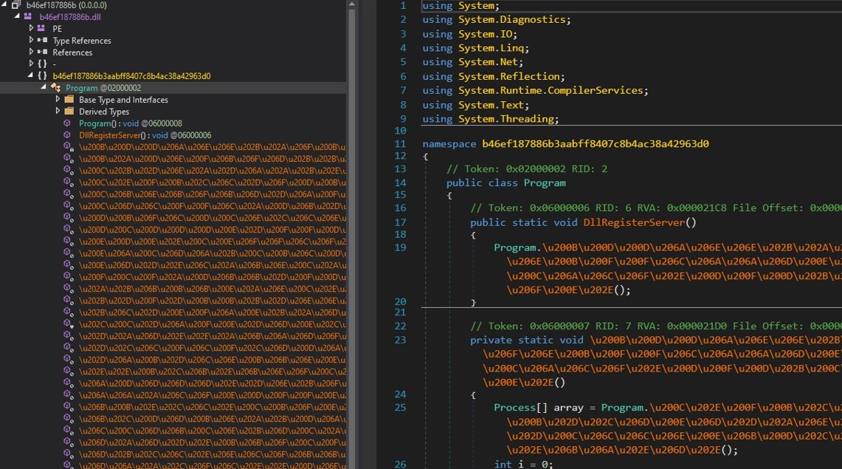Viewport: 842px width, 469px height.
Task: Click the References node icon in the tree
Action: click(x=42, y=52)
